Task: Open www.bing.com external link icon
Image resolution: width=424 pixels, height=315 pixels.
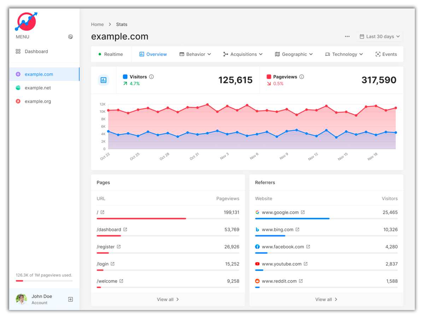Action: click(298, 230)
